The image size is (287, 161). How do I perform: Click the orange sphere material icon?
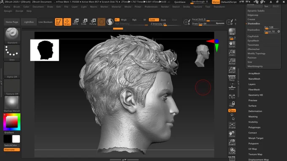101,22
